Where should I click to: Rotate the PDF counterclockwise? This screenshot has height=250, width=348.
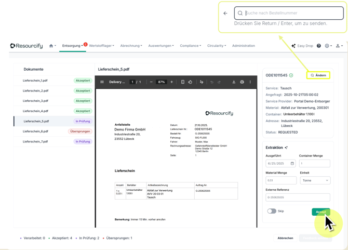coord(190,82)
